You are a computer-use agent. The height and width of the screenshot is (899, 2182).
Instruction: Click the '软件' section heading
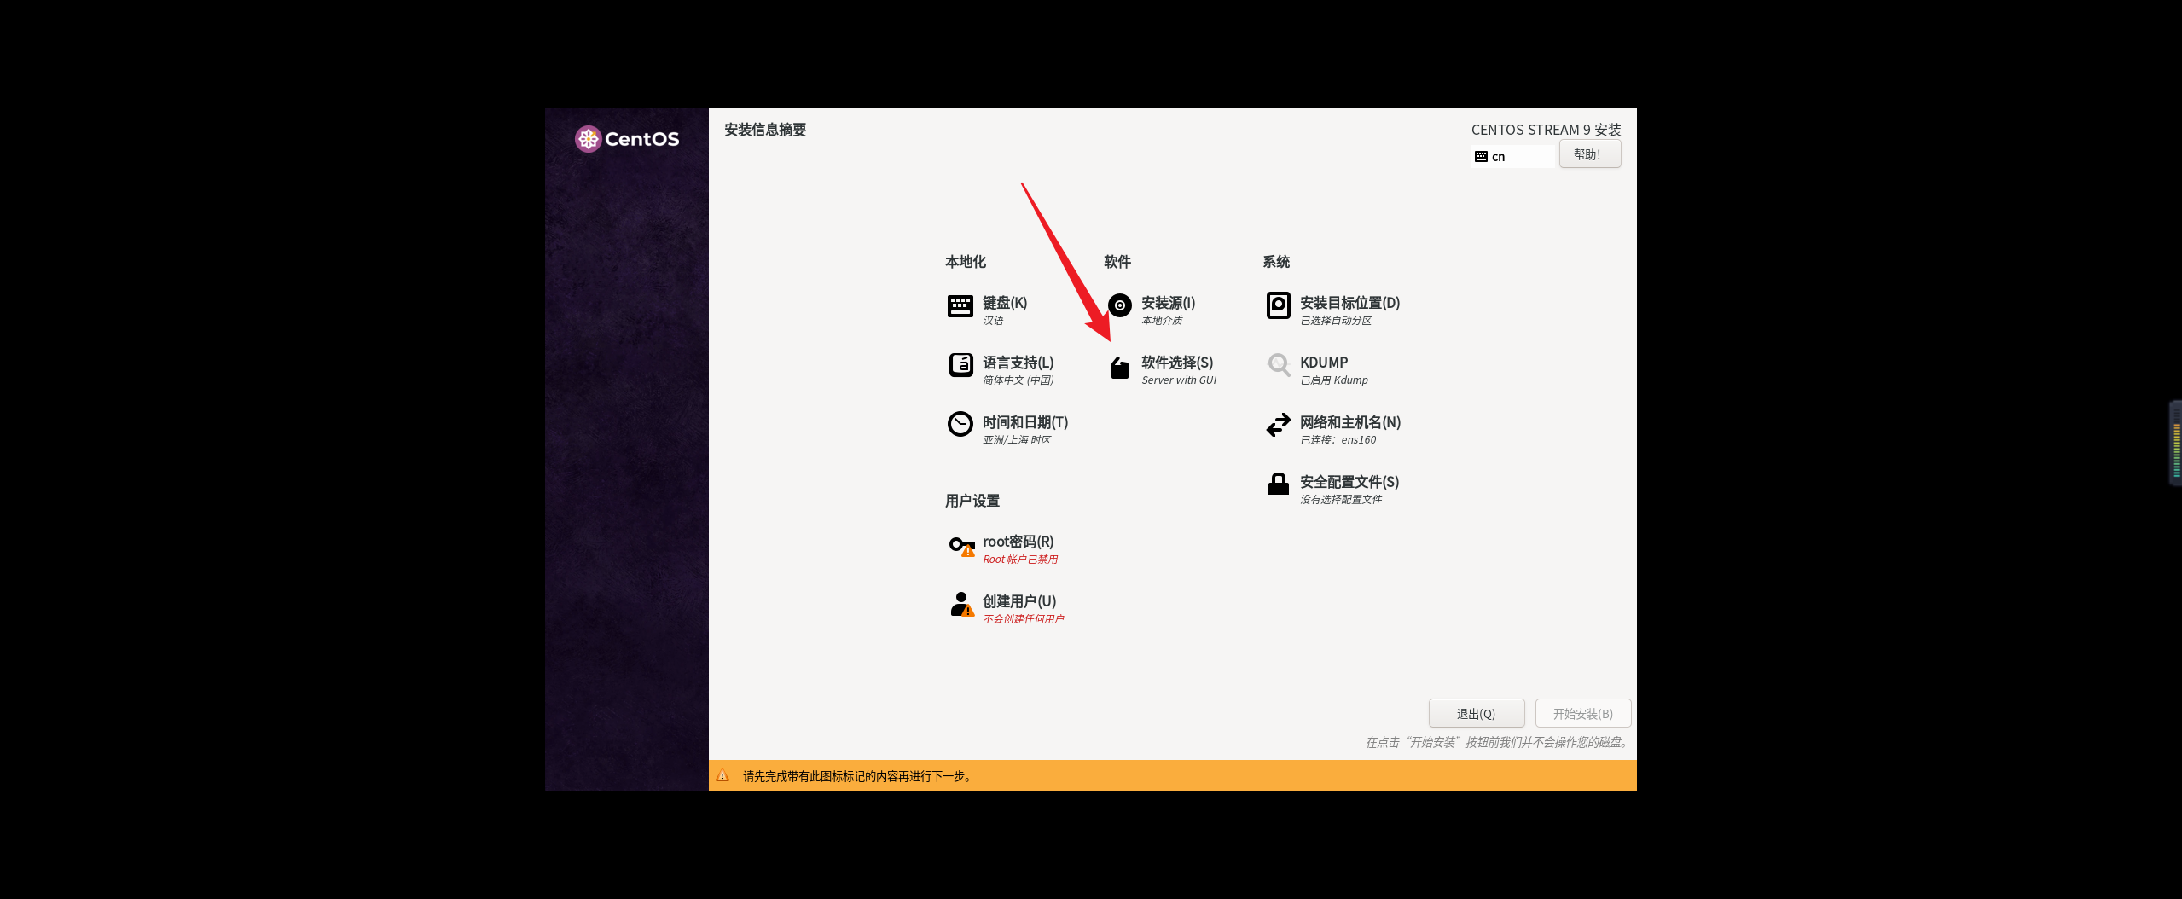click(1117, 262)
